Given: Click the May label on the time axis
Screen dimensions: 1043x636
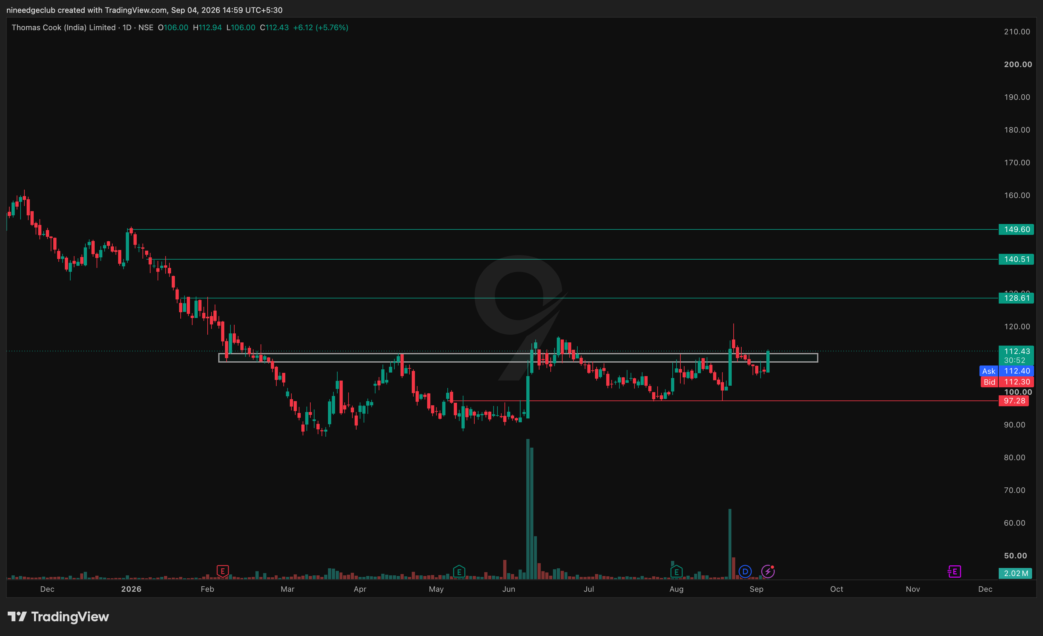Looking at the screenshot, I should (436, 589).
